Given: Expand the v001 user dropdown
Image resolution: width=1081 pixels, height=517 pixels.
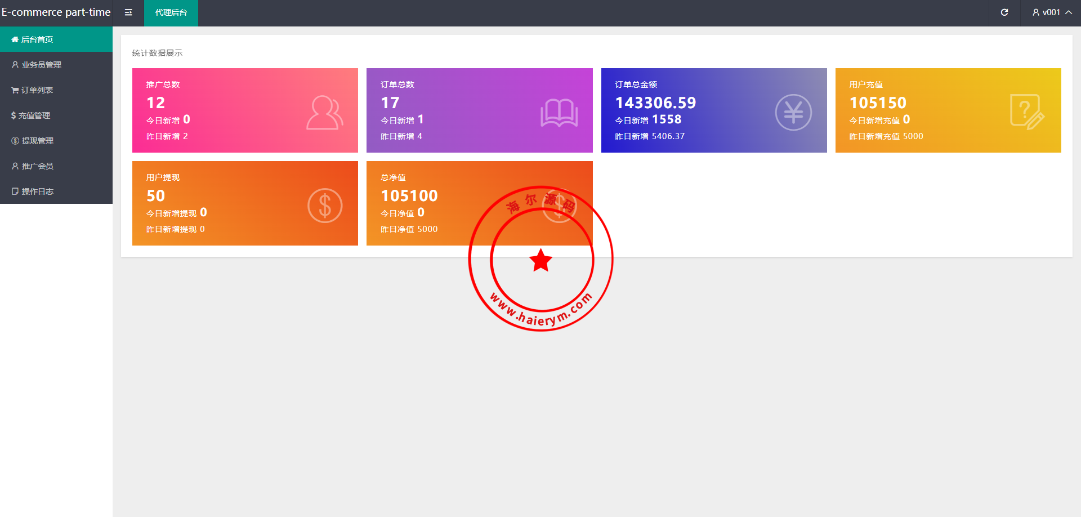Looking at the screenshot, I should [x=1051, y=12].
